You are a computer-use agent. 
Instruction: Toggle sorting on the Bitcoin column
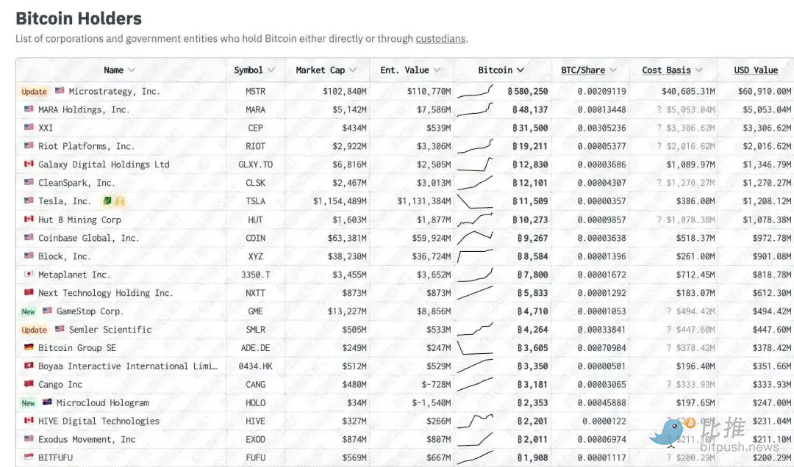[501, 70]
